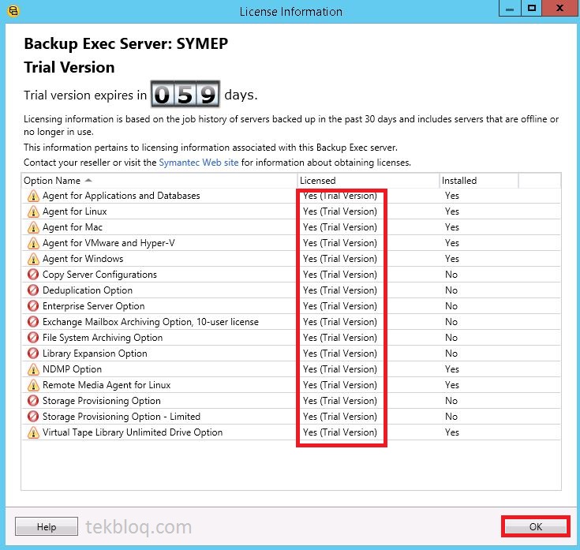Click not-installed icon beside Storage Provisioning Option - Limited

(33, 417)
